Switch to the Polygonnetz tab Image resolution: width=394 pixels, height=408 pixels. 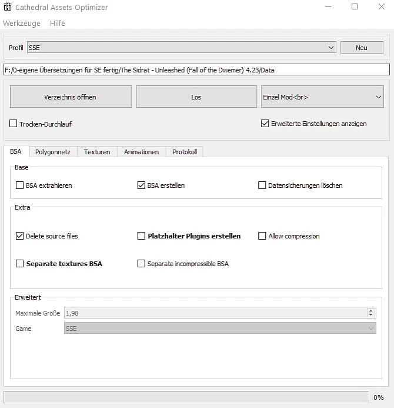click(x=52, y=152)
